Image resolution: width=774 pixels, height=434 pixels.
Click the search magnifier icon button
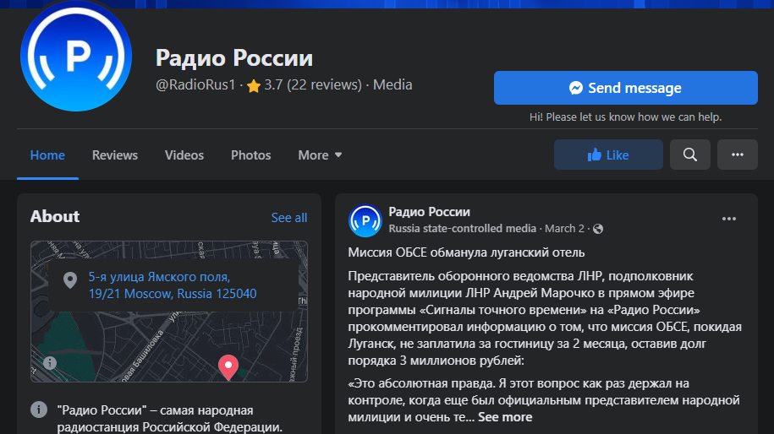tap(690, 155)
